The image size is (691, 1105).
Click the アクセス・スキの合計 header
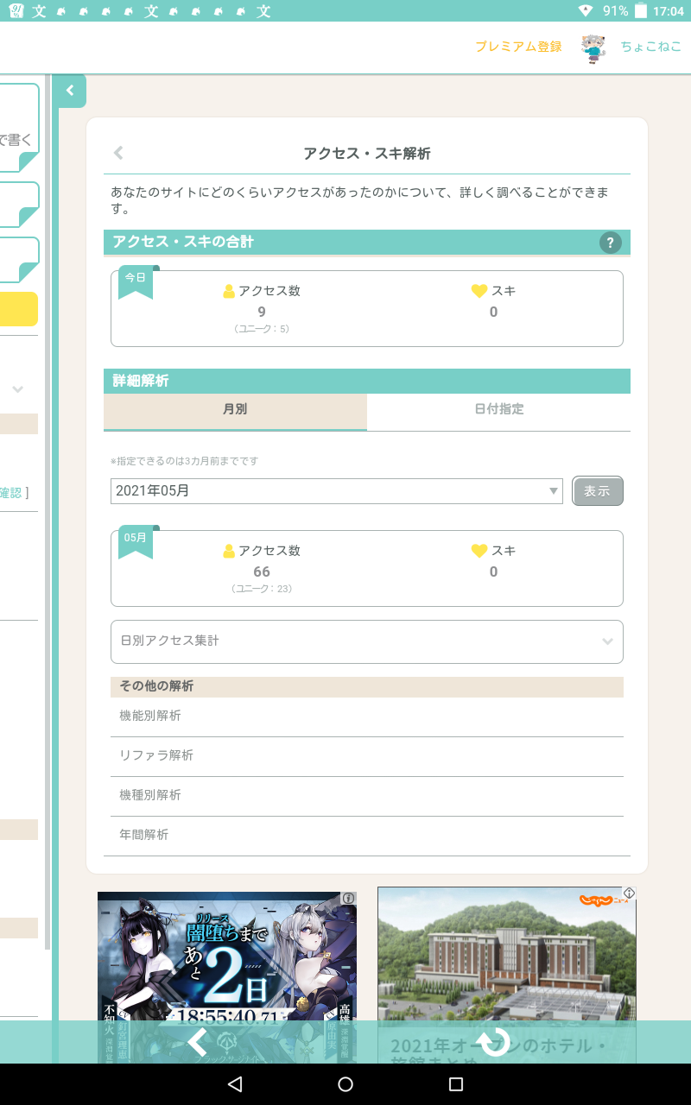pyautogui.click(x=367, y=243)
